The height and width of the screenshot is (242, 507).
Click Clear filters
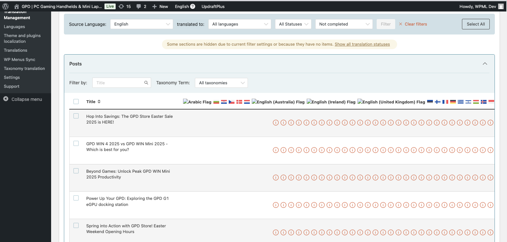pos(413,24)
